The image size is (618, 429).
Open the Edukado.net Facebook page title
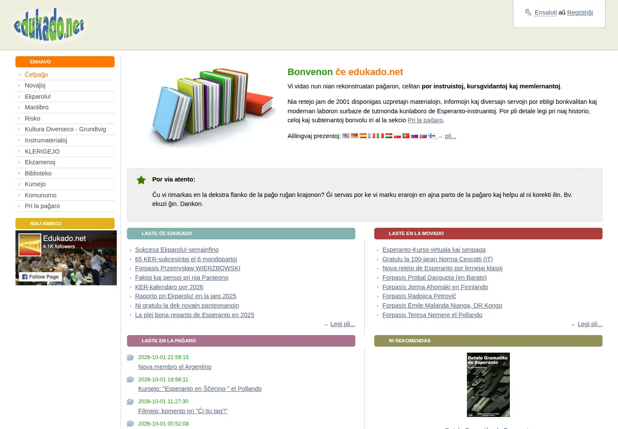(x=64, y=239)
